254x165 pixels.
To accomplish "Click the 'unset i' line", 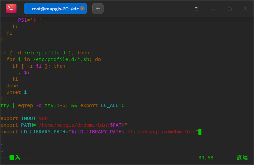I will [16, 92].
